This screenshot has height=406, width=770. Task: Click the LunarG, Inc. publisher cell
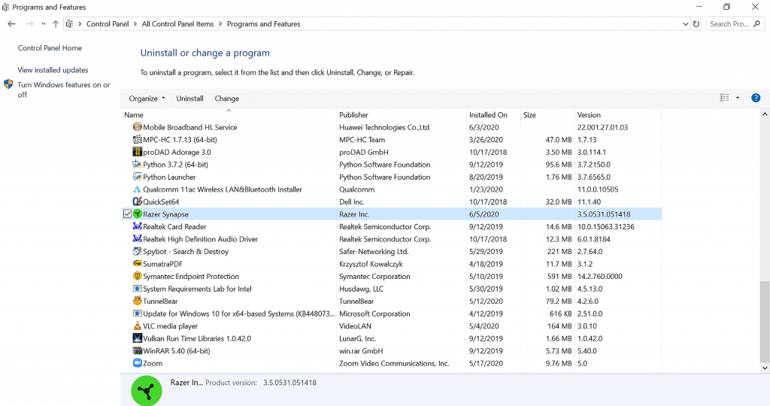point(357,338)
